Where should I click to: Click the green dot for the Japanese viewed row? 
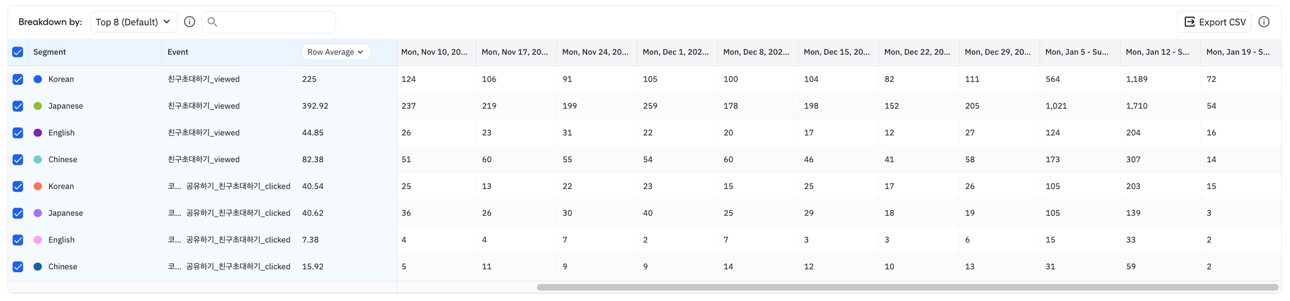click(x=38, y=106)
